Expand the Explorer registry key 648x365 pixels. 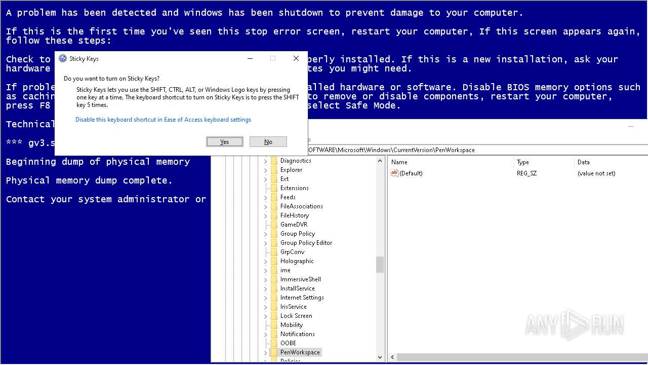[x=265, y=170]
